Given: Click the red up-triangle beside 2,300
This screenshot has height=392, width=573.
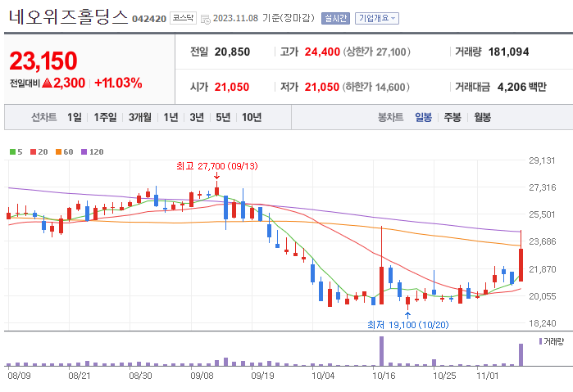Looking at the screenshot, I should 48,83.
